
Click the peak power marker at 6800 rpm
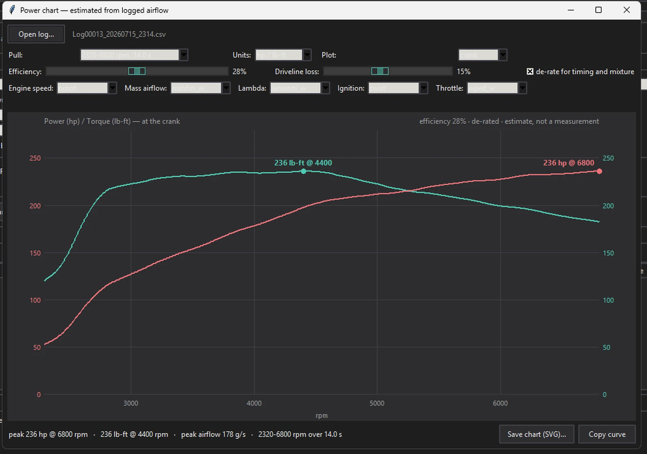tap(599, 172)
